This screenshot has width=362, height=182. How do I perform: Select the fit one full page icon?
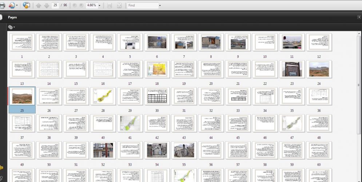(x=119, y=5)
